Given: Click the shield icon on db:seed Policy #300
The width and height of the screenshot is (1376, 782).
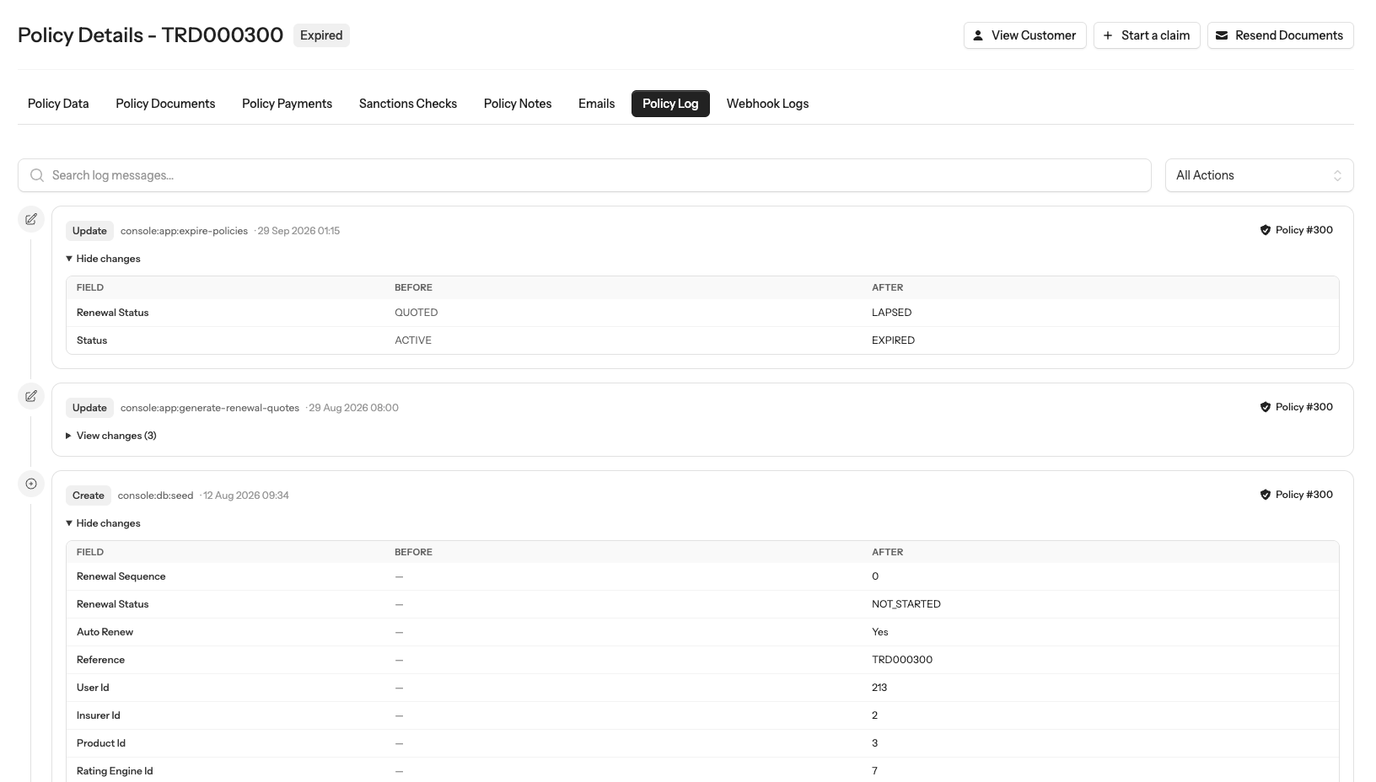Looking at the screenshot, I should coord(1265,495).
